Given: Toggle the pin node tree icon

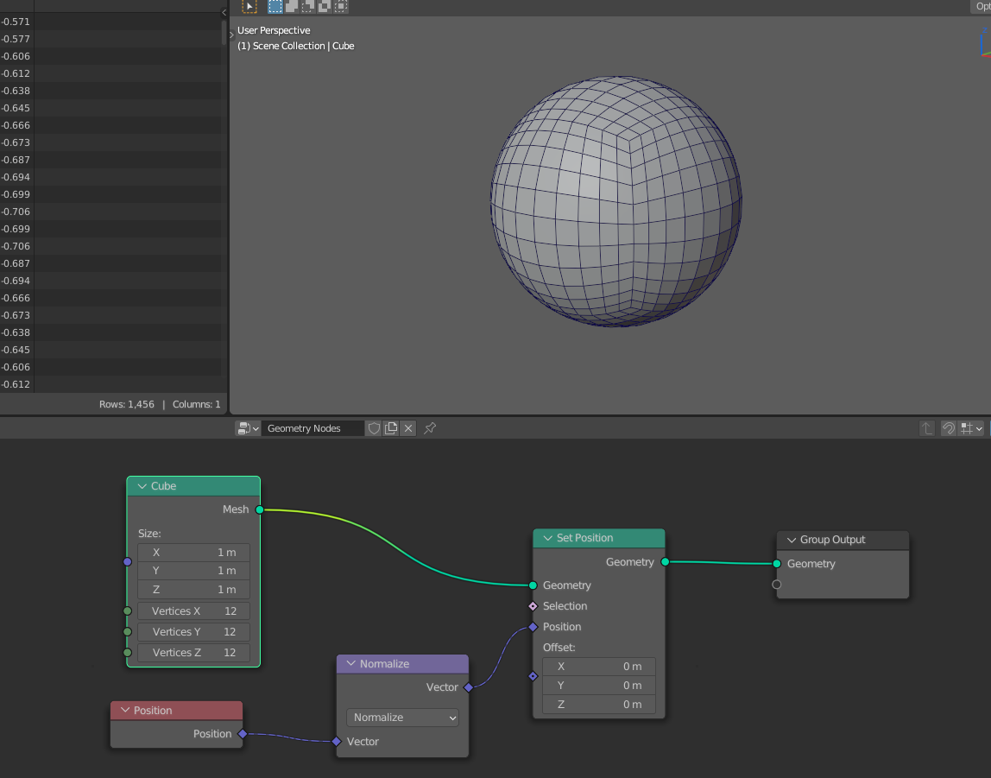Looking at the screenshot, I should [x=430, y=428].
